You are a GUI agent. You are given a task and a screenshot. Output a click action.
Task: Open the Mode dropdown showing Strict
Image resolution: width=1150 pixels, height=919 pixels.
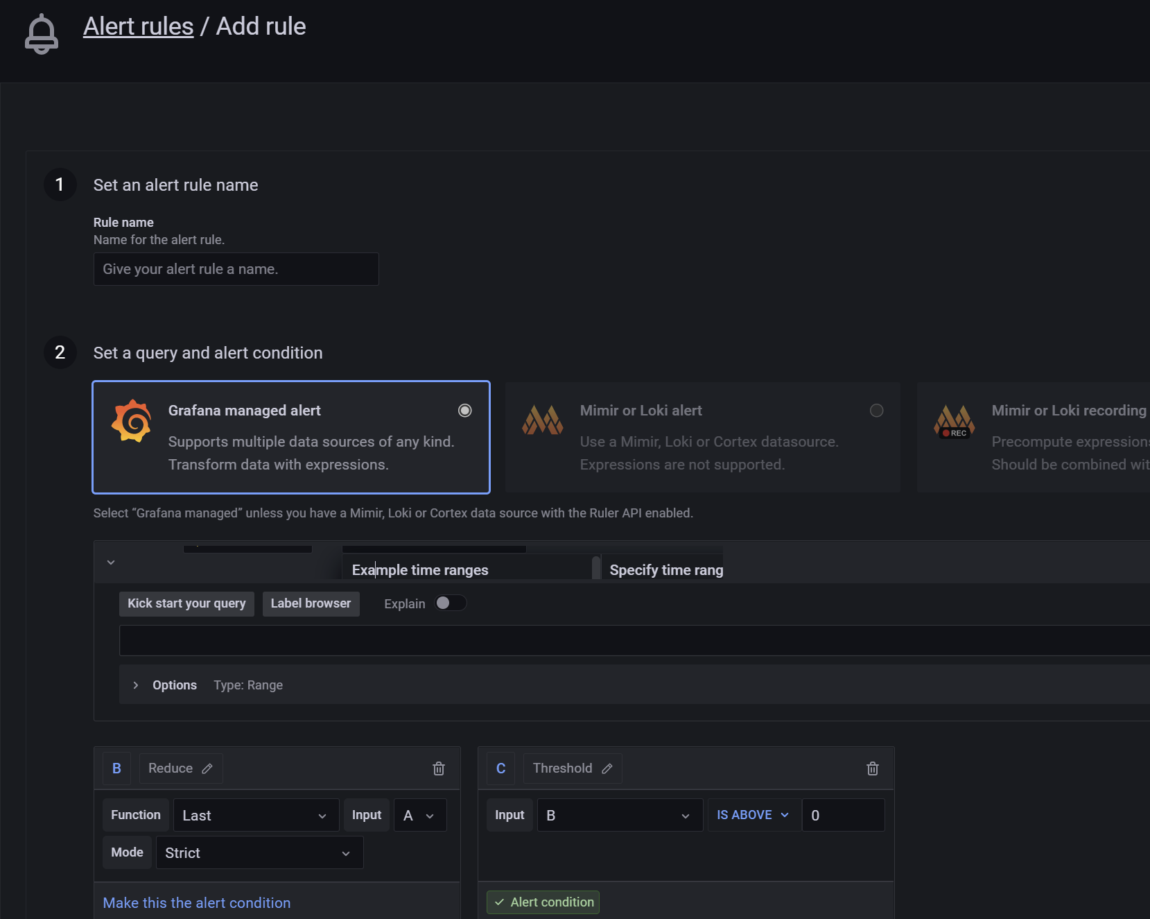click(259, 852)
